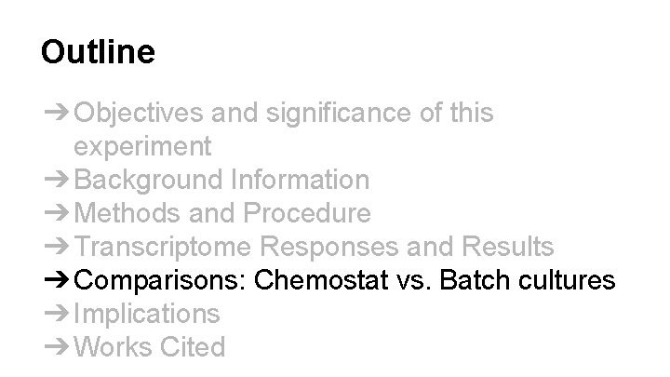
Task: Select the Methods and Procedure item
Action: [221, 213]
